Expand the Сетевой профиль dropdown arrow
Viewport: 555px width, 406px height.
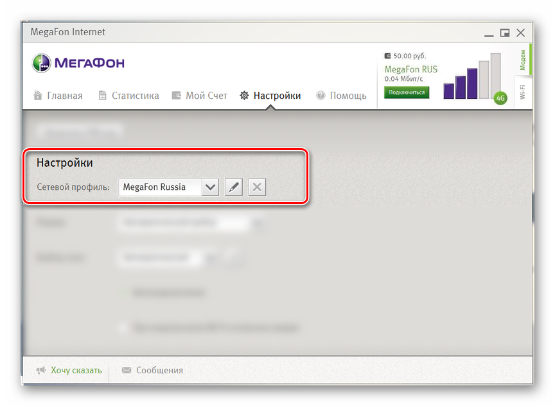(x=210, y=187)
